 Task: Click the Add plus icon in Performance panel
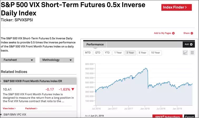[x=191, y=44]
